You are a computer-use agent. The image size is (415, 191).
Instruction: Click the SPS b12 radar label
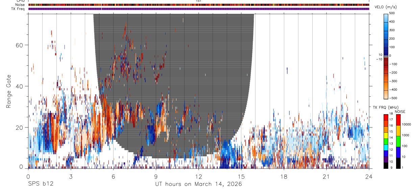(x=41, y=184)
